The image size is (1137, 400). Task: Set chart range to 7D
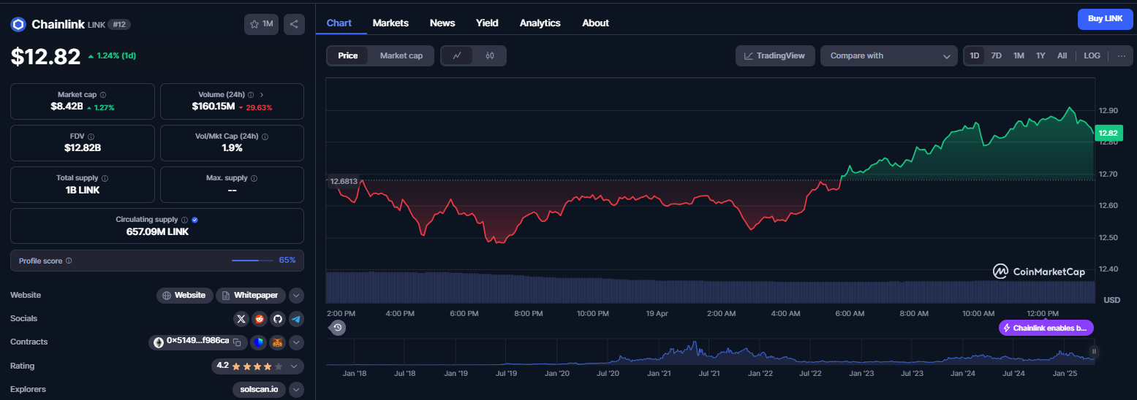[997, 55]
